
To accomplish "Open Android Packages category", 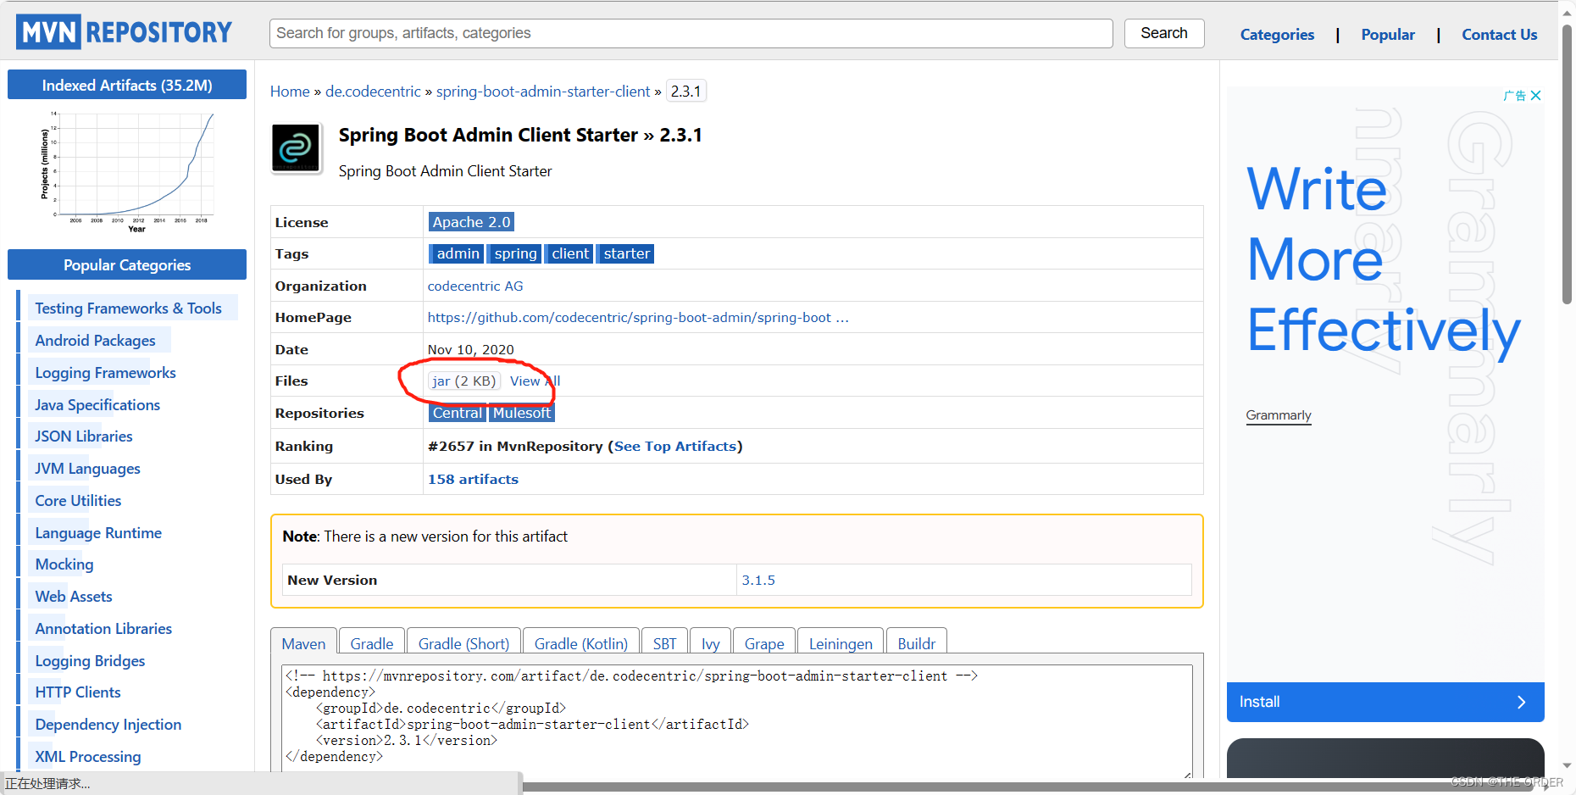I will point(95,341).
